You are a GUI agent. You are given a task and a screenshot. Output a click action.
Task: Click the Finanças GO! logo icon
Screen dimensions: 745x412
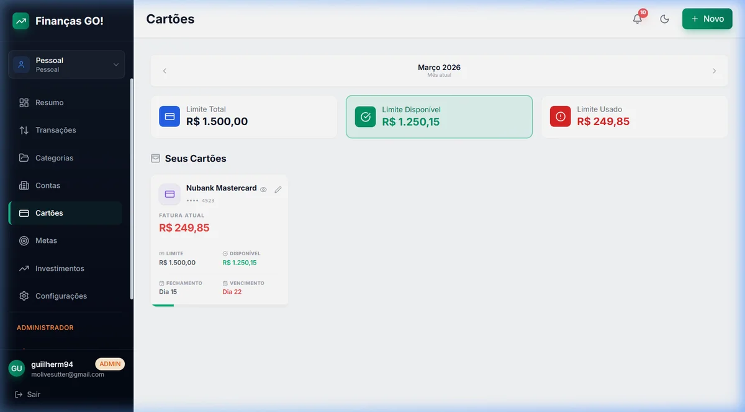click(x=21, y=21)
